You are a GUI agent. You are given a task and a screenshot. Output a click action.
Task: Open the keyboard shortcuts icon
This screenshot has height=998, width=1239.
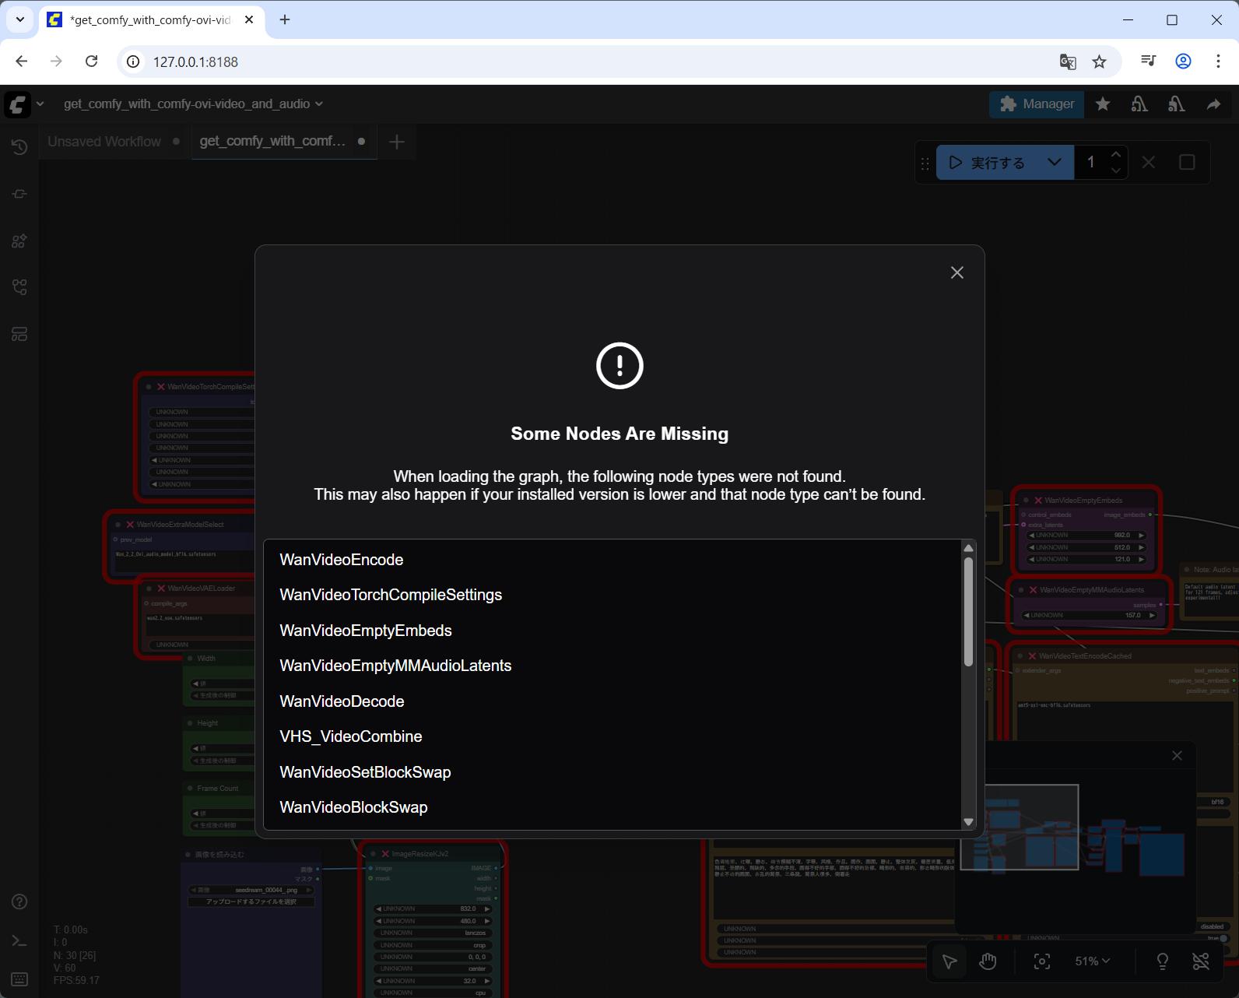tap(19, 979)
